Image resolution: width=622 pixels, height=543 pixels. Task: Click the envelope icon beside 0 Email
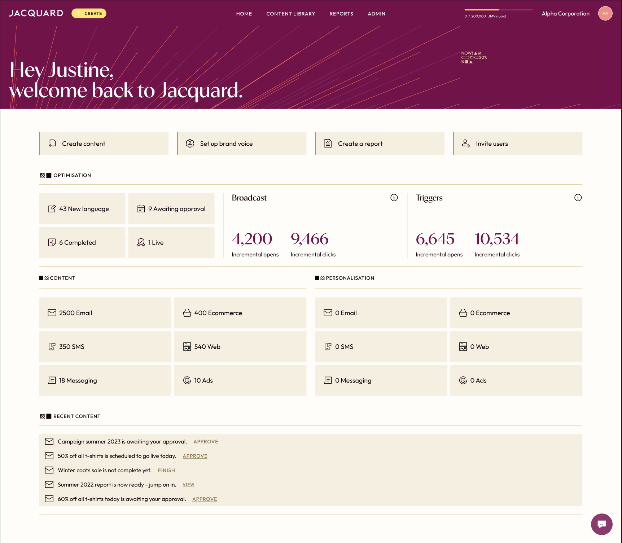click(x=328, y=313)
